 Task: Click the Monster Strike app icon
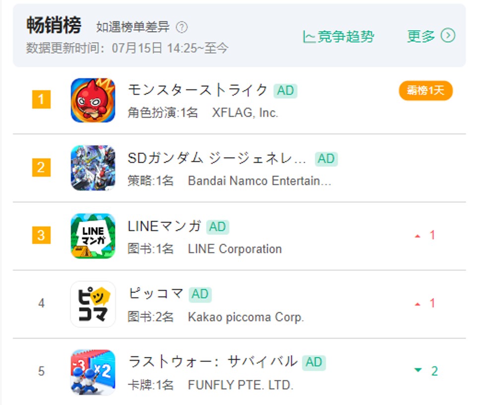pyautogui.click(x=93, y=100)
